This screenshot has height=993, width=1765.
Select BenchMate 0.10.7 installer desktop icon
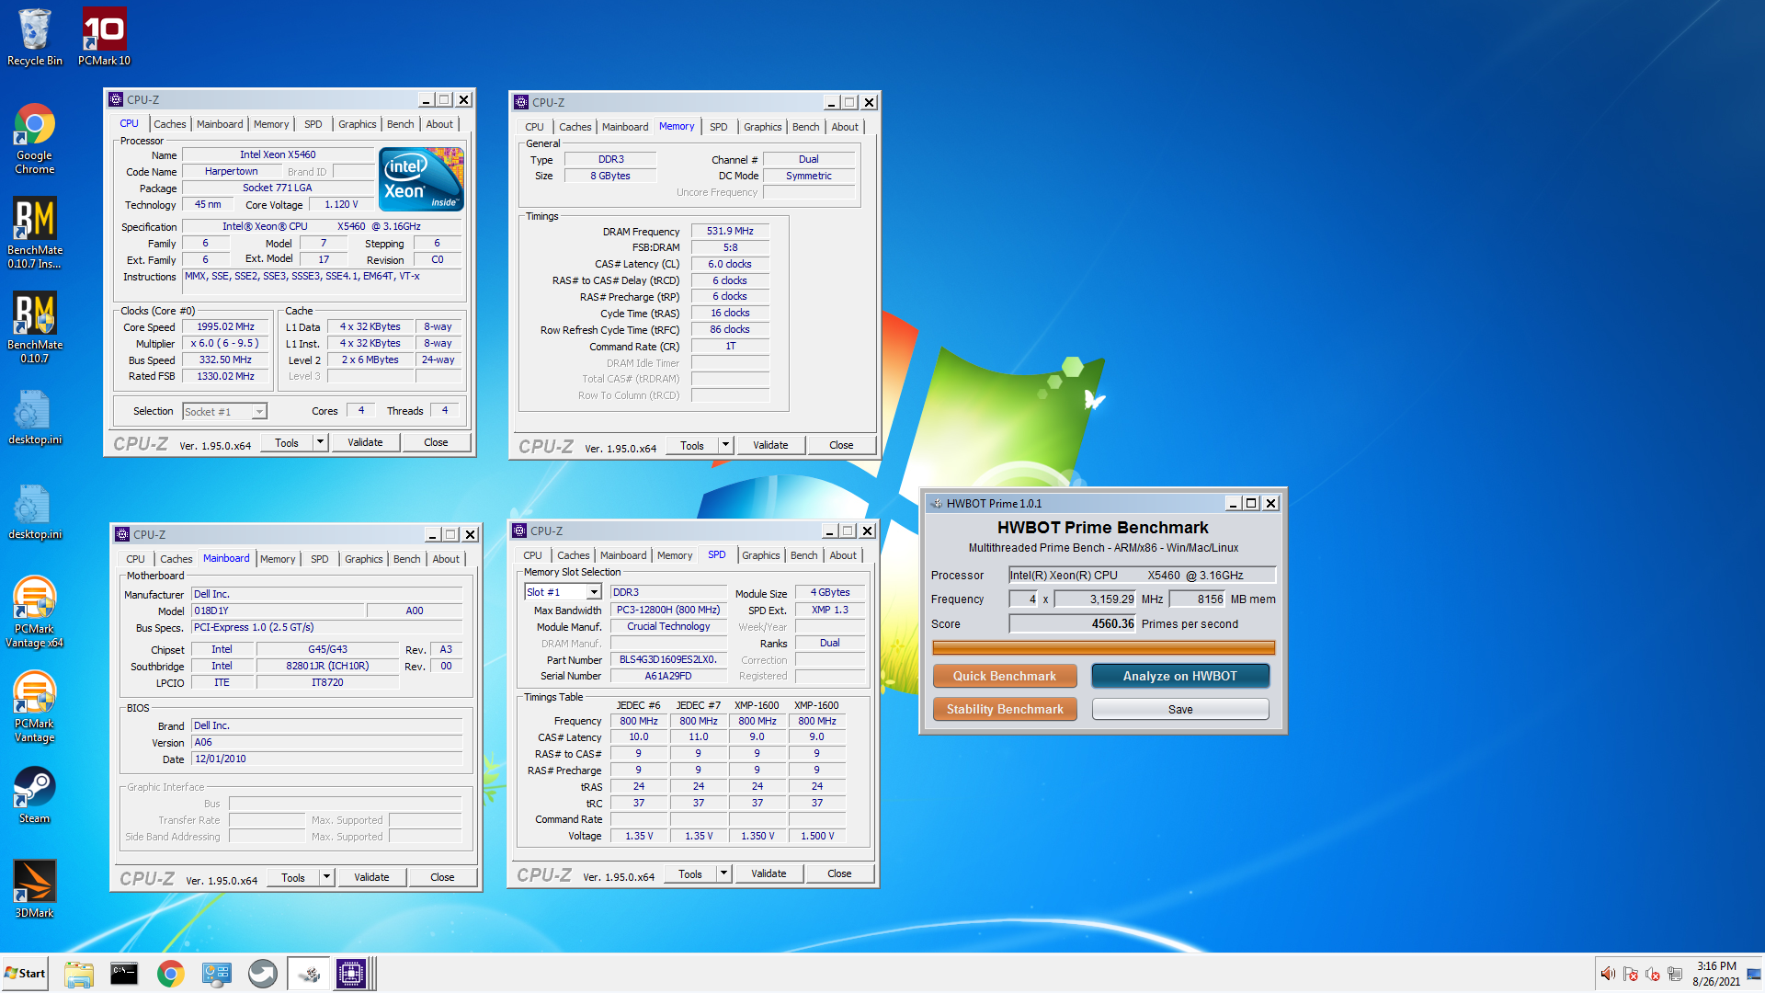tap(35, 233)
